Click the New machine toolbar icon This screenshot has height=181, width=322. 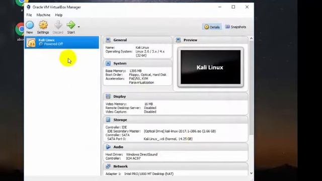click(x=30, y=25)
